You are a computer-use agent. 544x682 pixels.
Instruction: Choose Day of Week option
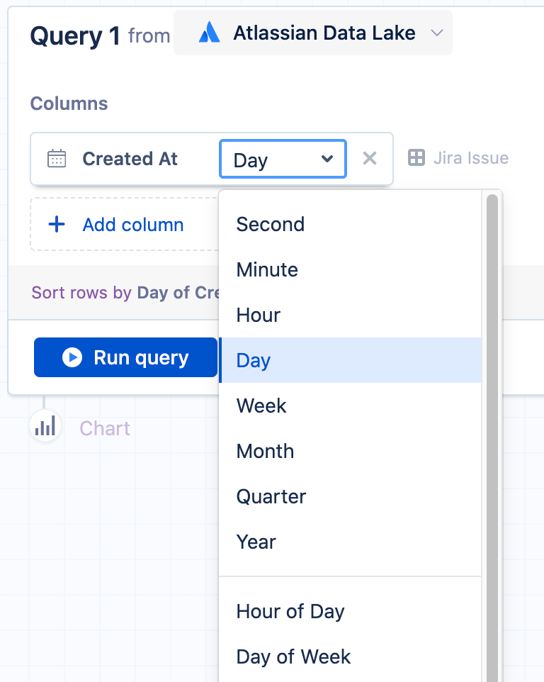click(350, 656)
